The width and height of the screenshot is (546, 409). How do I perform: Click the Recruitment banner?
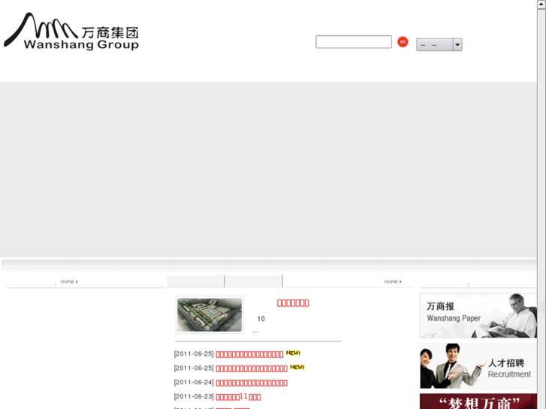click(478, 365)
